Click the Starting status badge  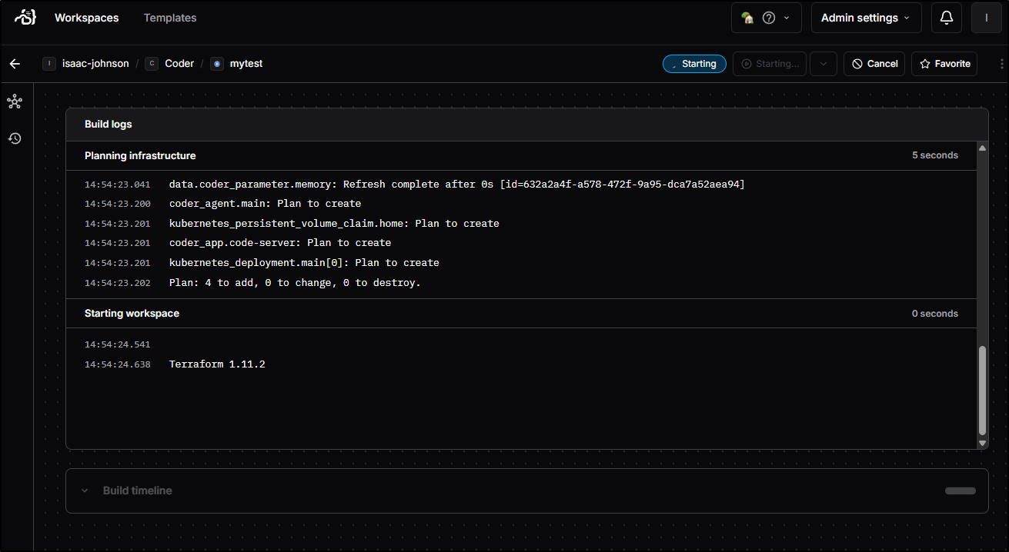[694, 64]
